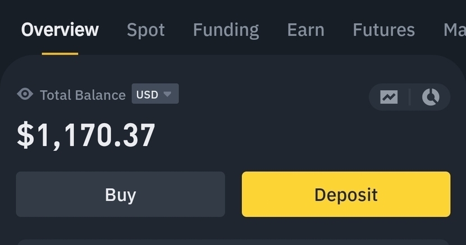Hide the total balance with eye icon

[25, 94]
